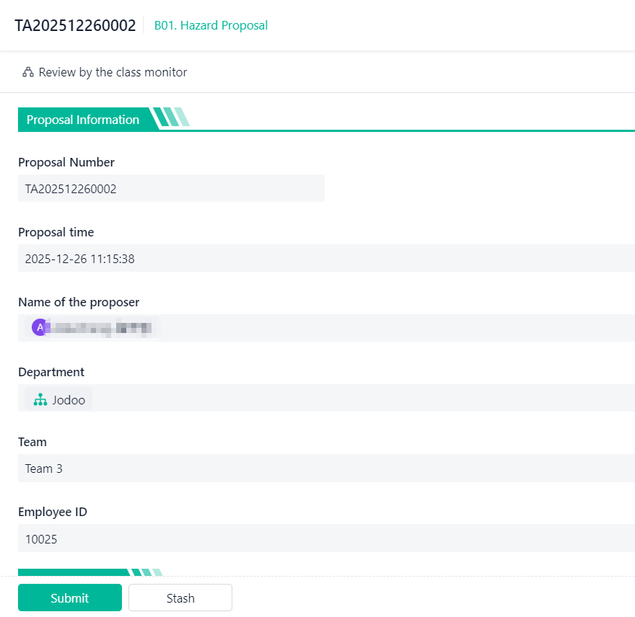The image size is (635, 617).
Task: Submit the hazard proposal review
Action: coord(70,598)
